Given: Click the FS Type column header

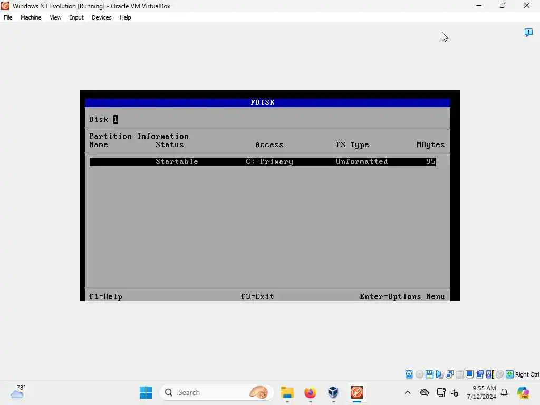Looking at the screenshot, I should click(x=352, y=144).
